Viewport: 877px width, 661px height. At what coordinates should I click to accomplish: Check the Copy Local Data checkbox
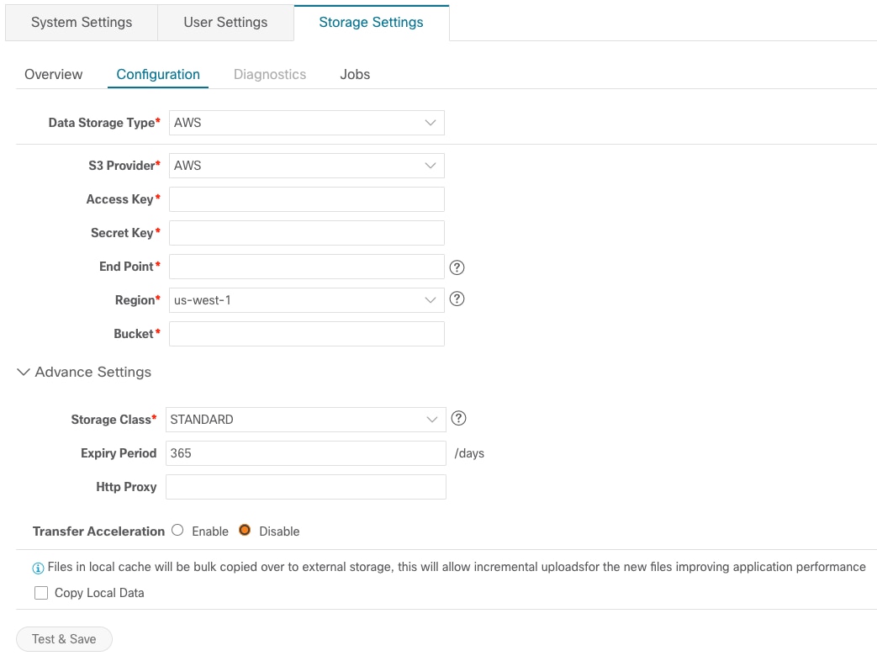(41, 593)
